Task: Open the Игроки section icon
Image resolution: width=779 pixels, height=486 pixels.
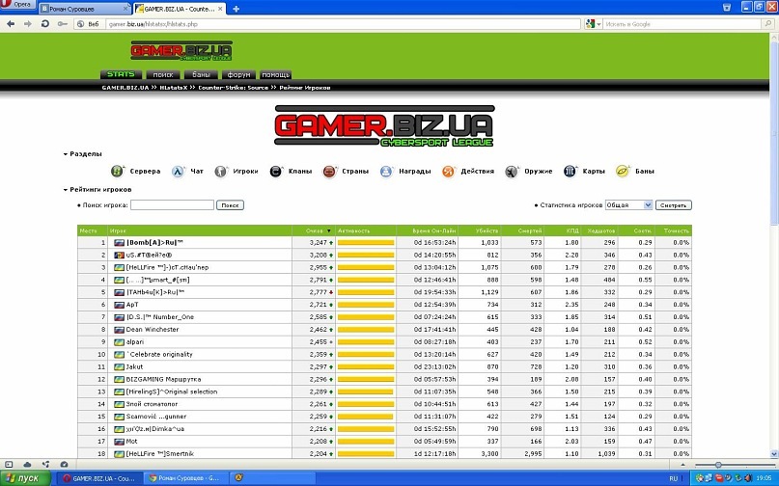Action: pos(221,172)
